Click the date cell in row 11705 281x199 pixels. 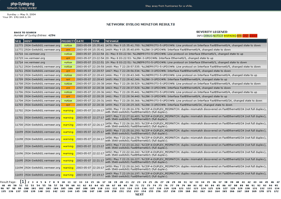tap(83, 97)
